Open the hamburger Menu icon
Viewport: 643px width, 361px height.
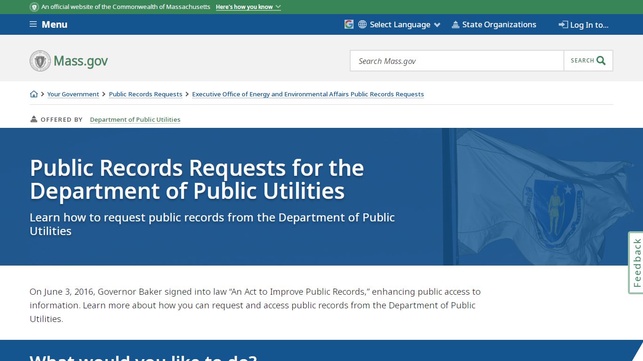click(33, 24)
